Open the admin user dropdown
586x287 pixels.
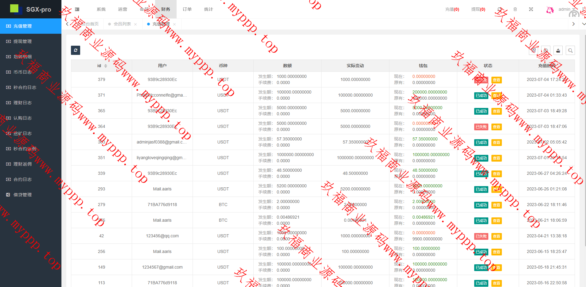coord(564,10)
